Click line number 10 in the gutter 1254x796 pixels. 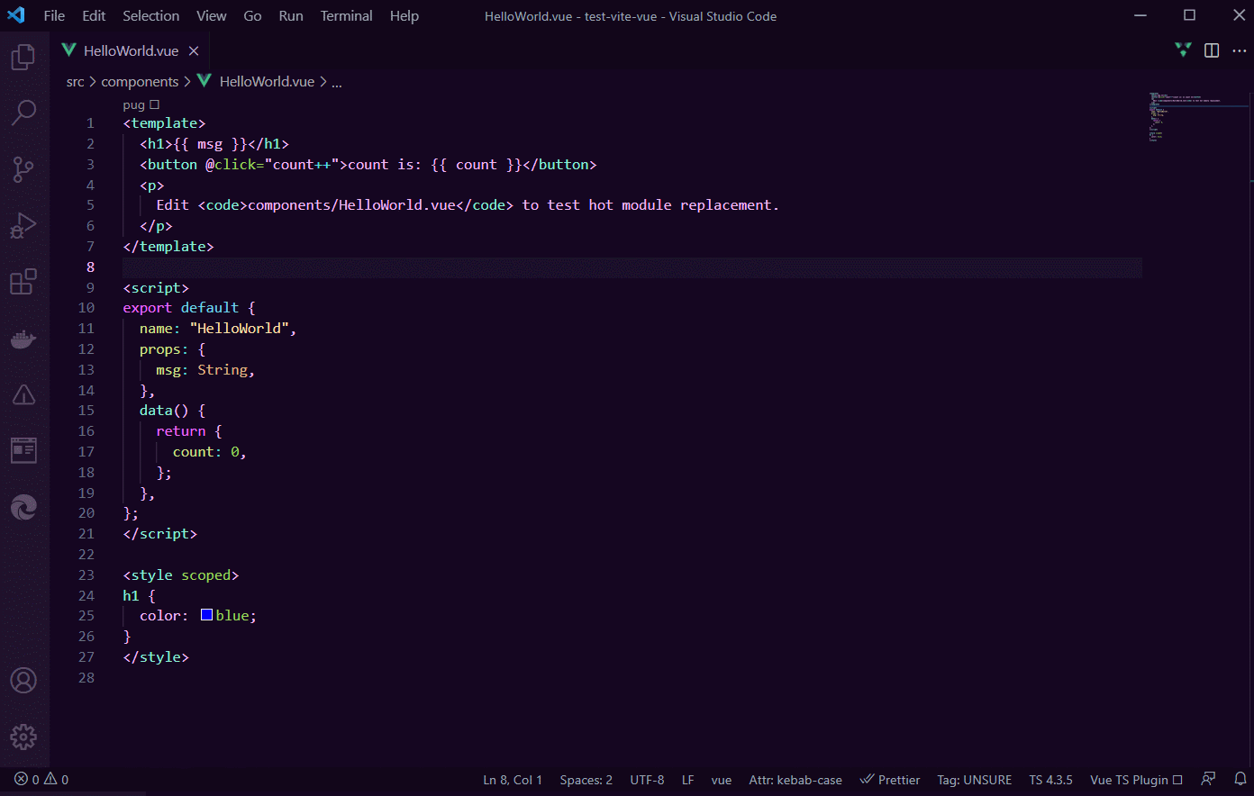coord(86,308)
